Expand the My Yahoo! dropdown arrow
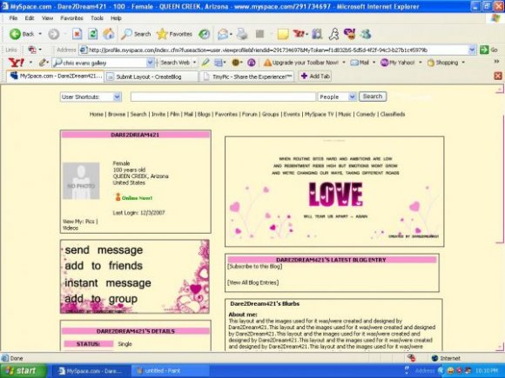The width and height of the screenshot is (505, 378). (x=420, y=63)
